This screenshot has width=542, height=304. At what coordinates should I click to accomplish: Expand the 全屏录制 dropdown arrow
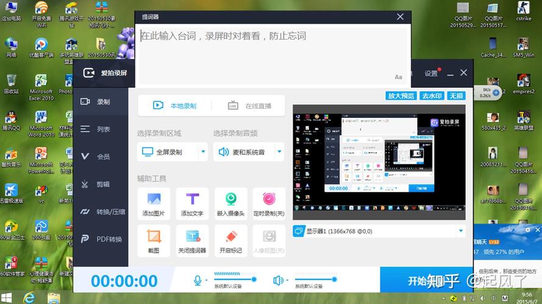203,151
